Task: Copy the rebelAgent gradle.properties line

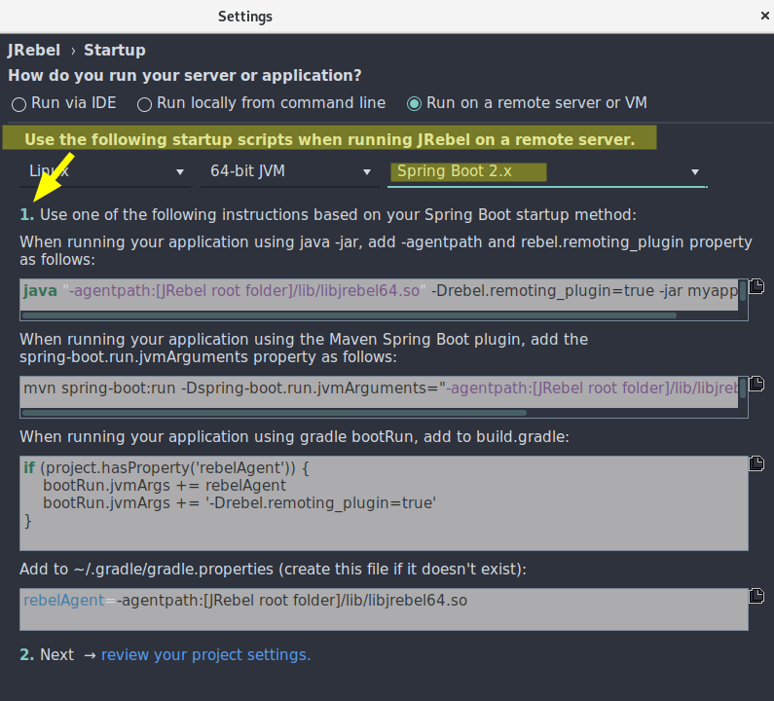Action: tap(756, 596)
